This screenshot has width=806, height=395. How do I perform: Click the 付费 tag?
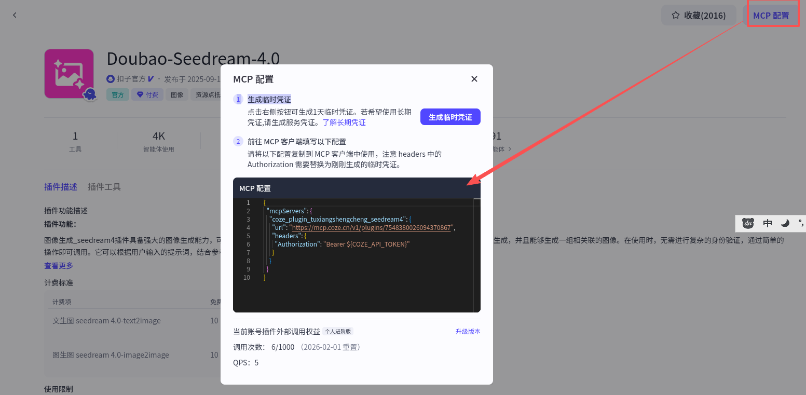click(147, 94)
